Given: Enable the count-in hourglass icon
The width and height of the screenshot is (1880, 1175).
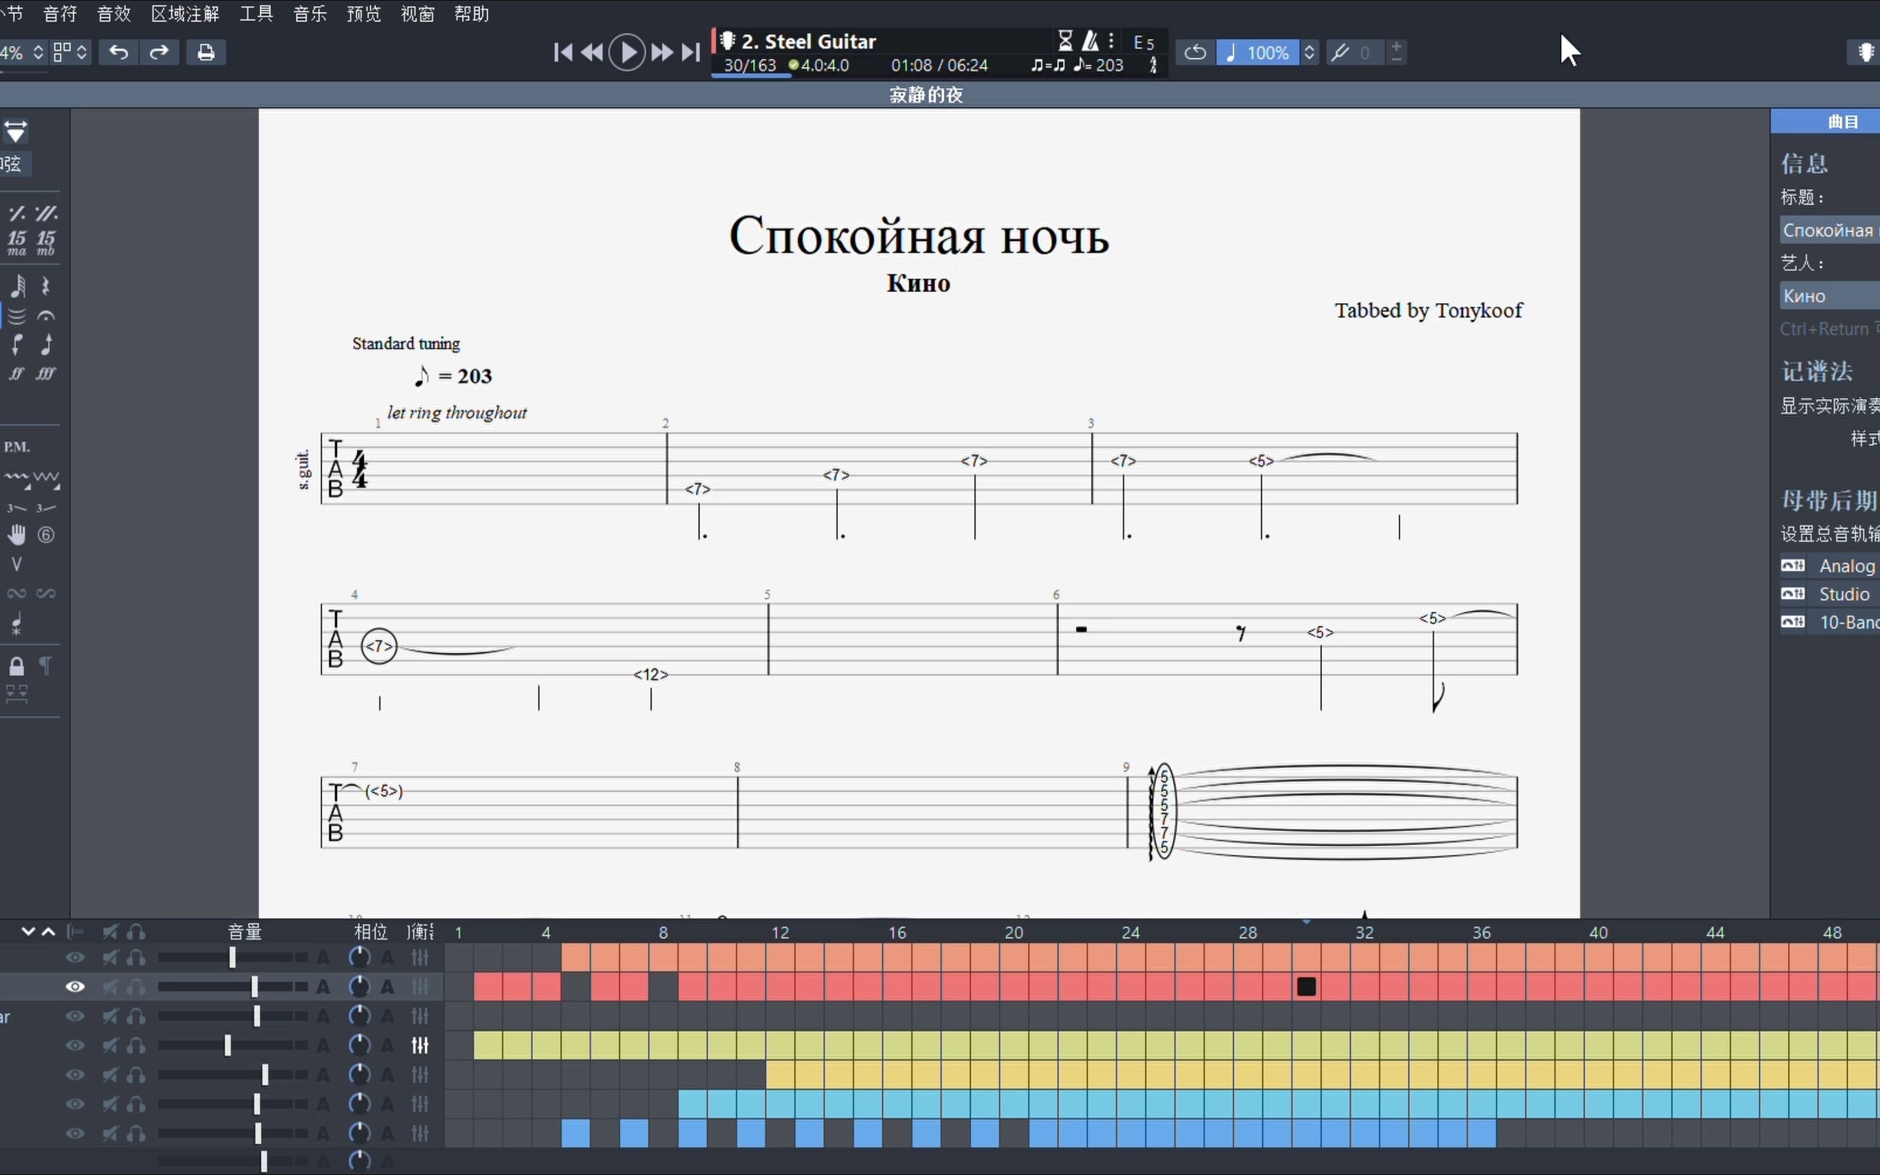Looking at the screenshot, I should click(1065, 41).
